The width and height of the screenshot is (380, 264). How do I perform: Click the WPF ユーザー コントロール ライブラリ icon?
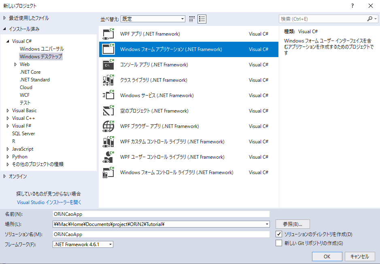tap(108, 157)
